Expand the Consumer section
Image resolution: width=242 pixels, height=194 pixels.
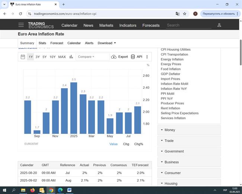pos(189,173)
